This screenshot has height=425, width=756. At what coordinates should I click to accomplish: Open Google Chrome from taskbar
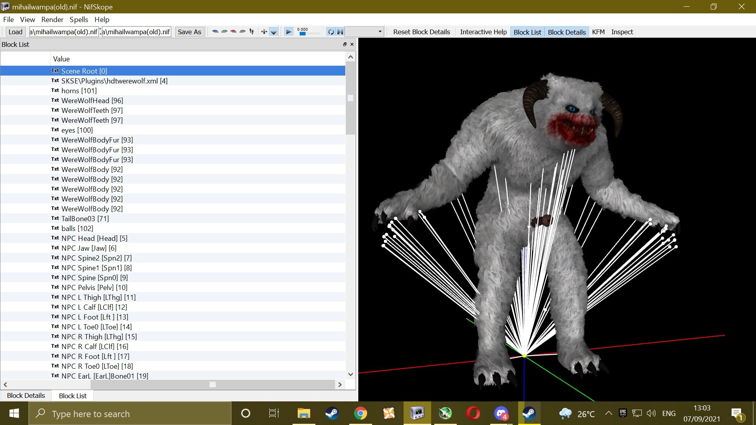(360, 413)
